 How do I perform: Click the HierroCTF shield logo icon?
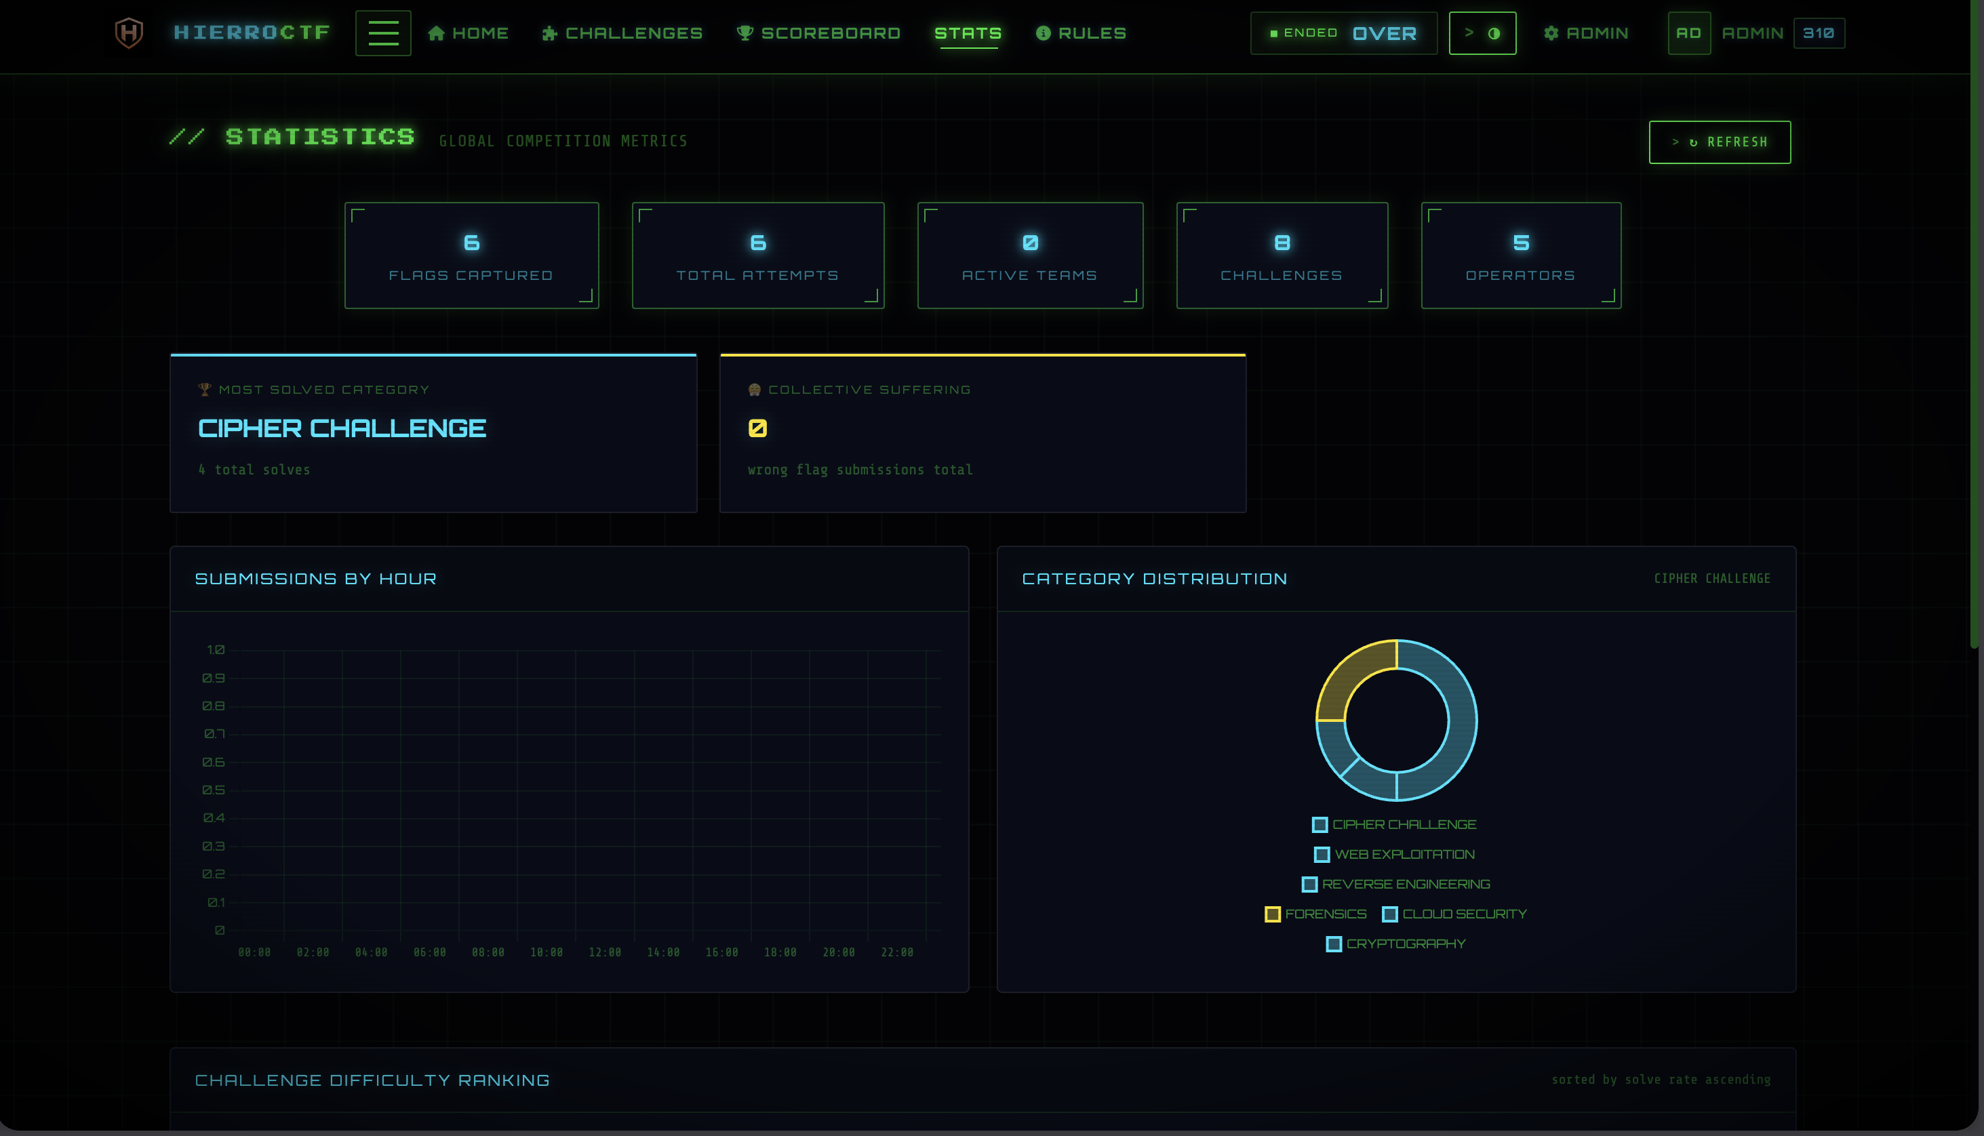point(129,33)
